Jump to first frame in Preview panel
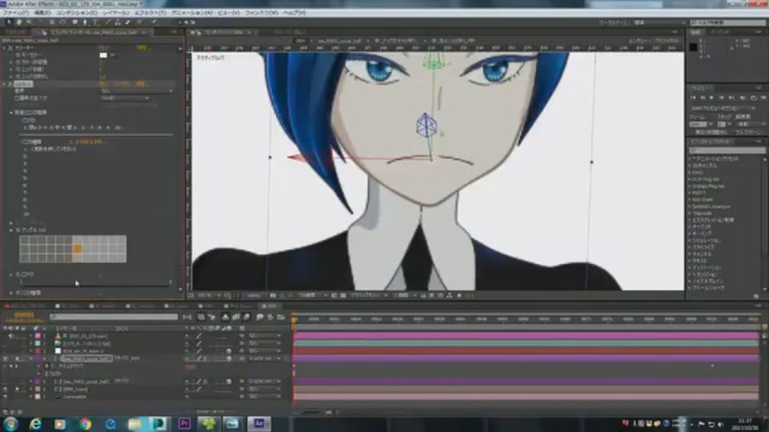The width and height of the screenshot is (769, 432). tap(694, 98)
